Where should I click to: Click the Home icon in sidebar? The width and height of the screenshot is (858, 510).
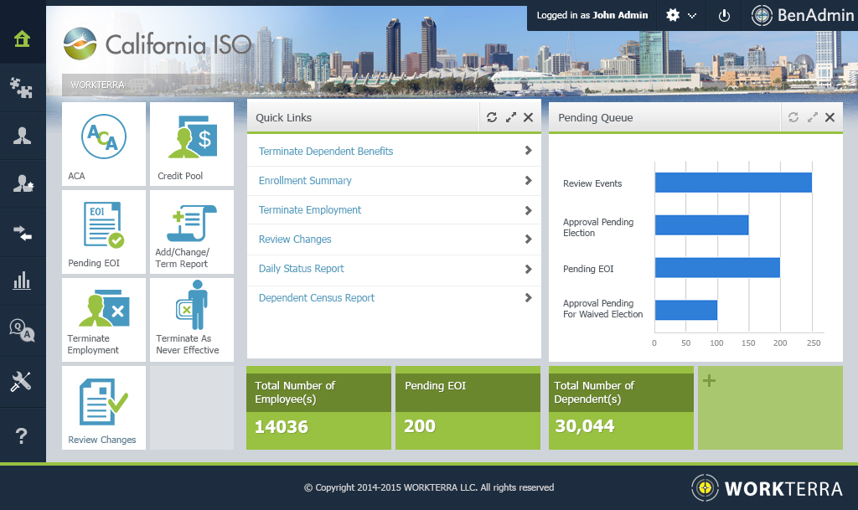click(23, 39)
